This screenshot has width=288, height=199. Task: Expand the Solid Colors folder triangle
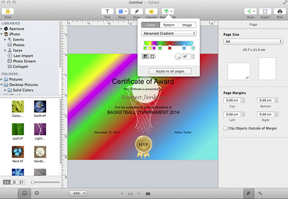tap(5, 90)
